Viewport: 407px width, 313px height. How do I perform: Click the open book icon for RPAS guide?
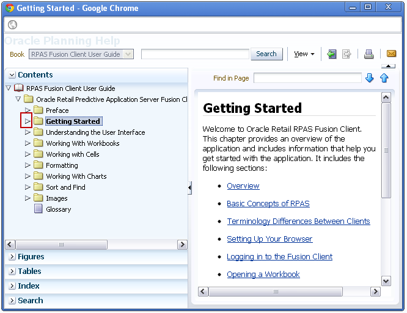19,88
